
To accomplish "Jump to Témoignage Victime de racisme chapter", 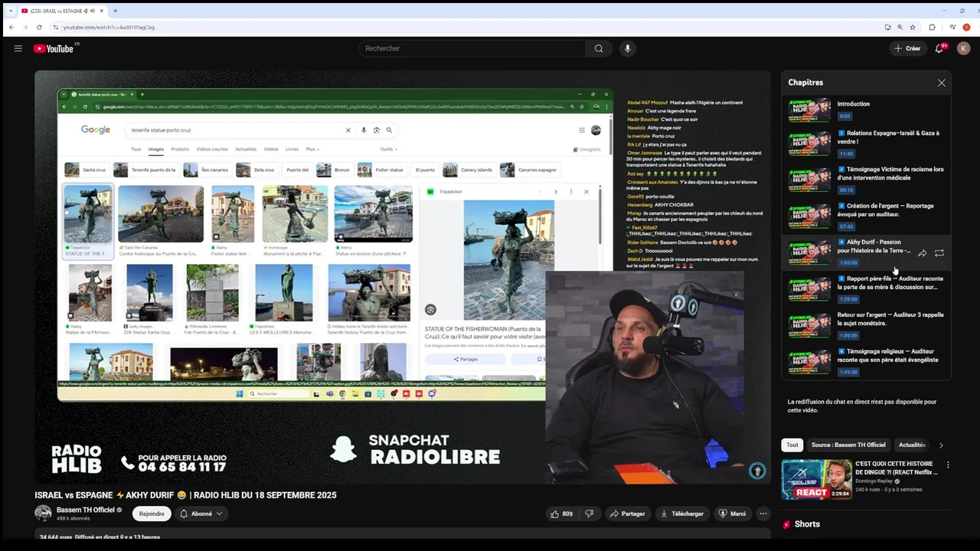I will (x=866, y=180).
